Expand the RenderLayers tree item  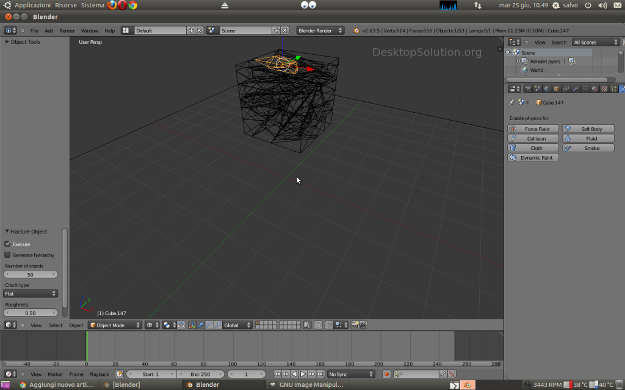coord(518,62)
